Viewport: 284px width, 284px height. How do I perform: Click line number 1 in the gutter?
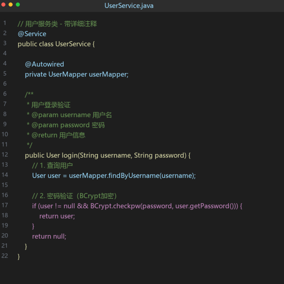tap(5, 23)
